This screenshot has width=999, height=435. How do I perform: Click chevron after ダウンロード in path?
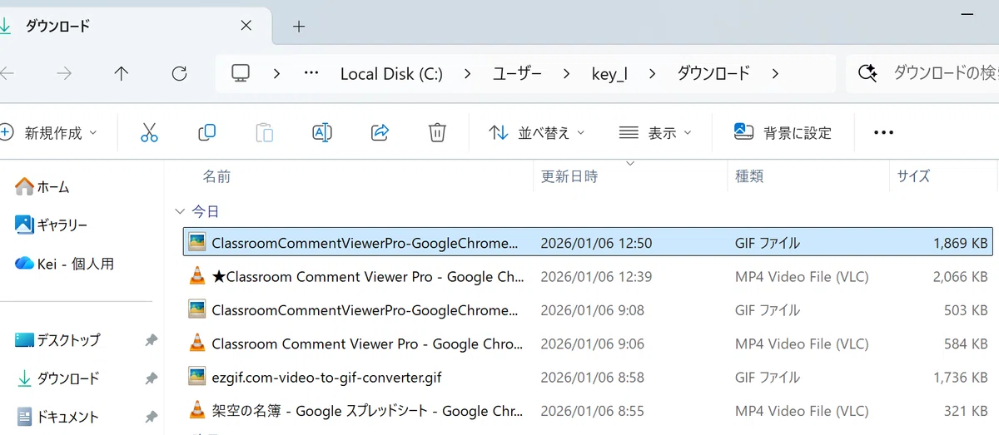pos(775,73)
